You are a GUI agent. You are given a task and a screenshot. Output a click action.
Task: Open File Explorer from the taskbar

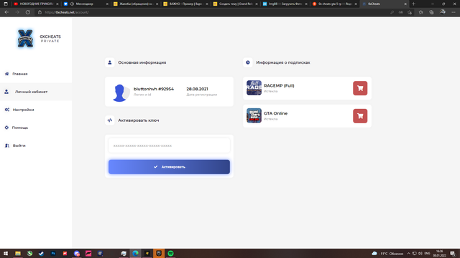[x=18, y=253]
